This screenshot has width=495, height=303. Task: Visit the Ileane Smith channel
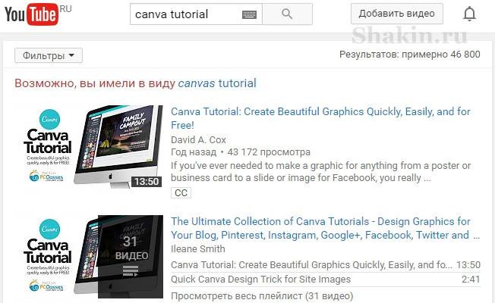[x=198, y=248]
